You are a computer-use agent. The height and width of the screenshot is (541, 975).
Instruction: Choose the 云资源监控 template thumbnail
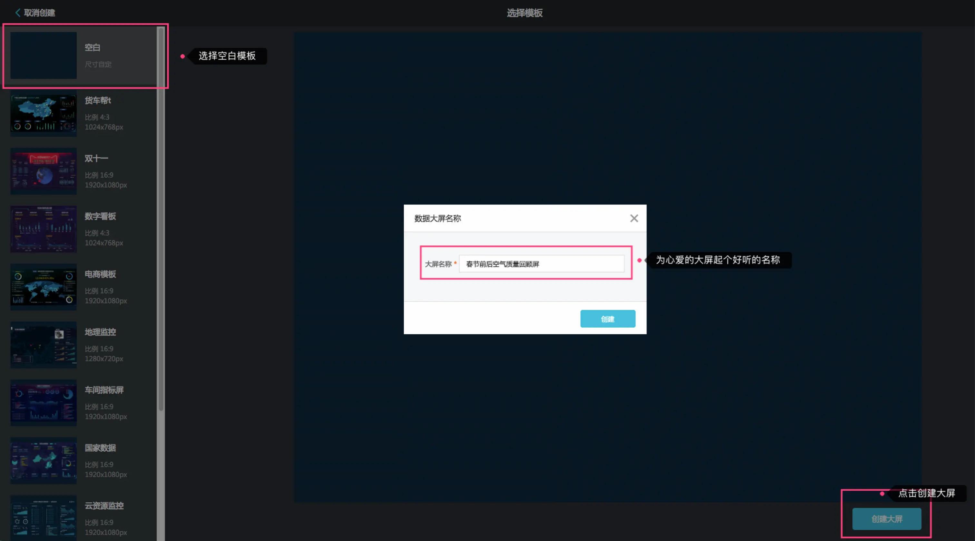click(x=44, y=518)
